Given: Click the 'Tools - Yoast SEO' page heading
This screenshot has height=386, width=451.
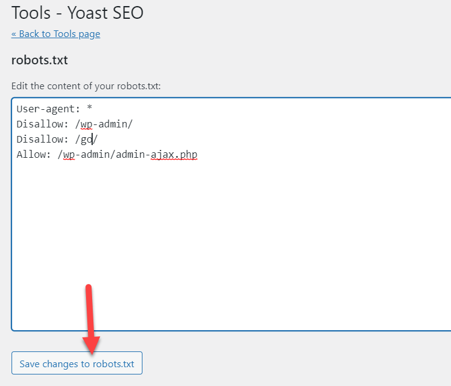Looking at the screenshot, I should (78, 13).
